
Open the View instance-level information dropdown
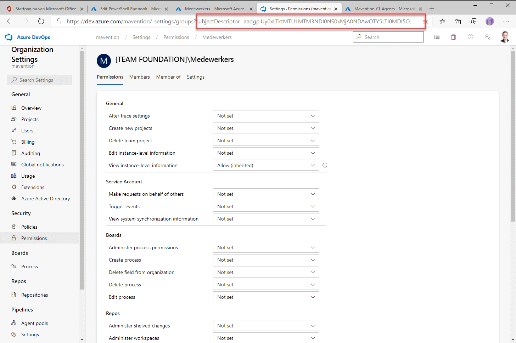[x=266, y=165]
